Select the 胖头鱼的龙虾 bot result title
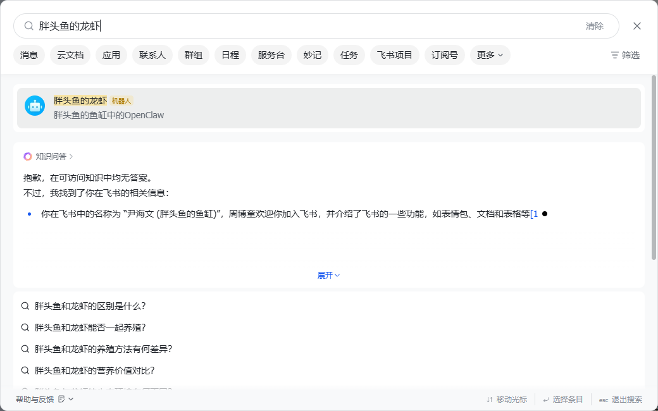The image size is (658, 411). click(x=80, y=101)
